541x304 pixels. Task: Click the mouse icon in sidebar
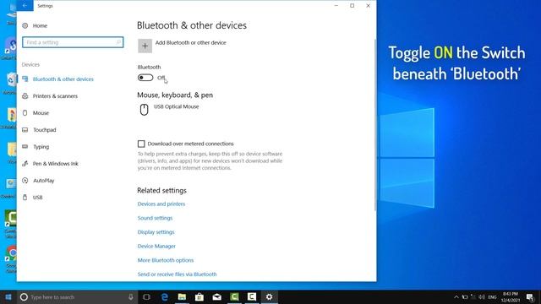[x=25, y=112]
